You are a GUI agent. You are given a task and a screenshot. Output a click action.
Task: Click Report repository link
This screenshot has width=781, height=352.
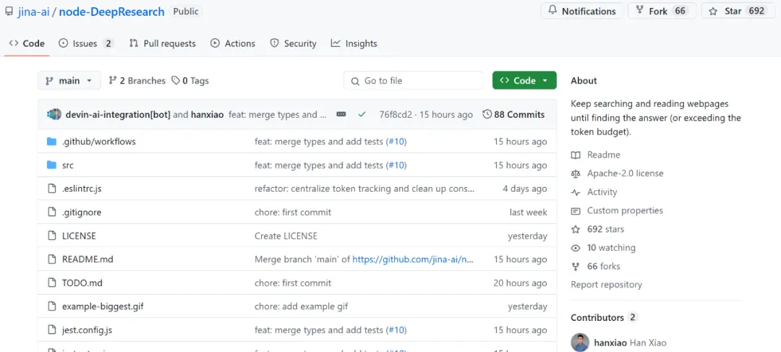(x=606, y=285)
